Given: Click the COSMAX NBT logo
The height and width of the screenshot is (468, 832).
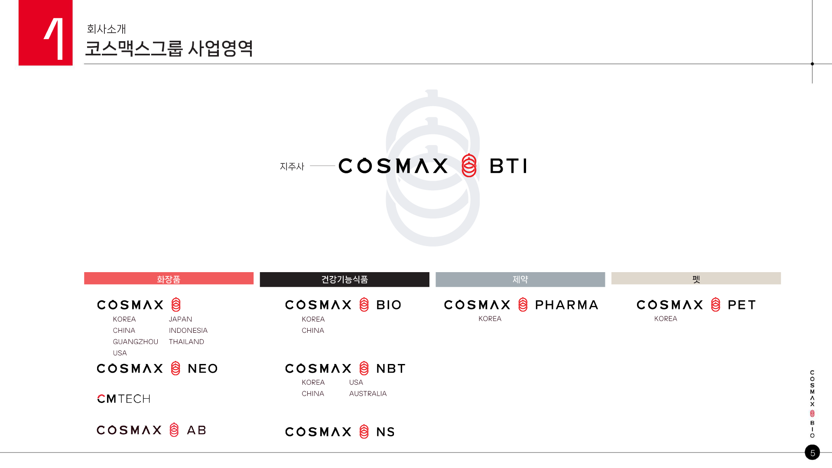Looking at the screenshot, I should [345, 368].
